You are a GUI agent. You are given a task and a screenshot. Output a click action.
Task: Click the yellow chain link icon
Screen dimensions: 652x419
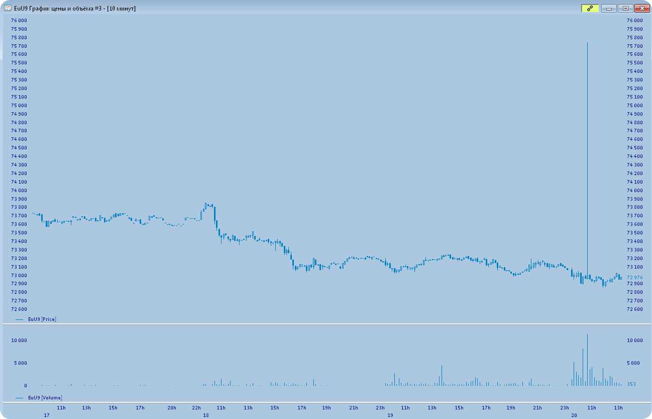590,9
